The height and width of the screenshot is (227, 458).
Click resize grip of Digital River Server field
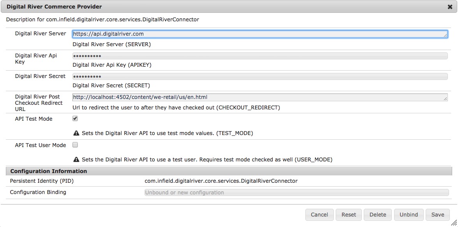[x=445, y=36]
